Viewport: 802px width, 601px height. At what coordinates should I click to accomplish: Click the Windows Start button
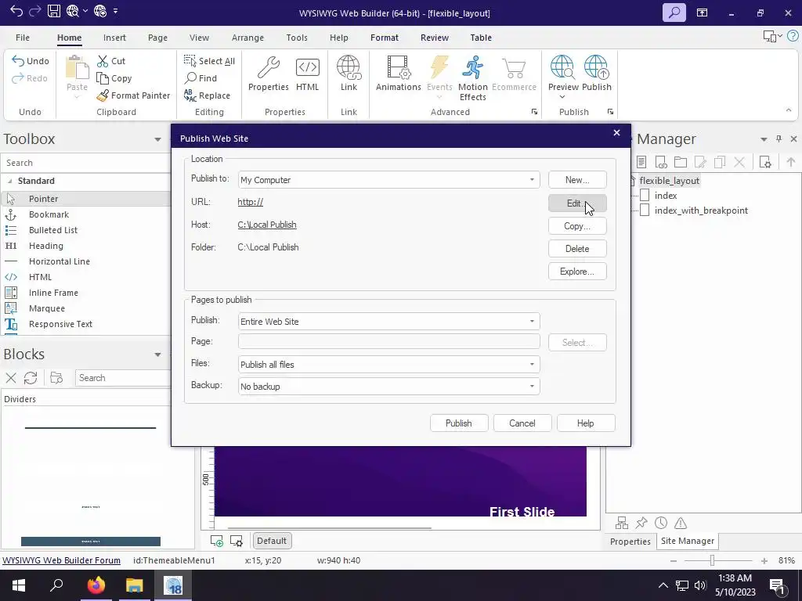coord(19,585)
